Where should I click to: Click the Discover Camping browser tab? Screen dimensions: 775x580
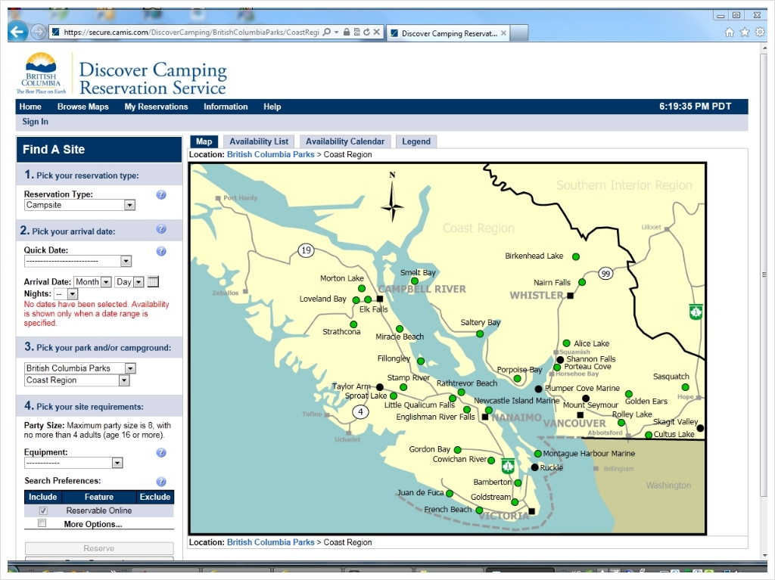pos(448,33)
